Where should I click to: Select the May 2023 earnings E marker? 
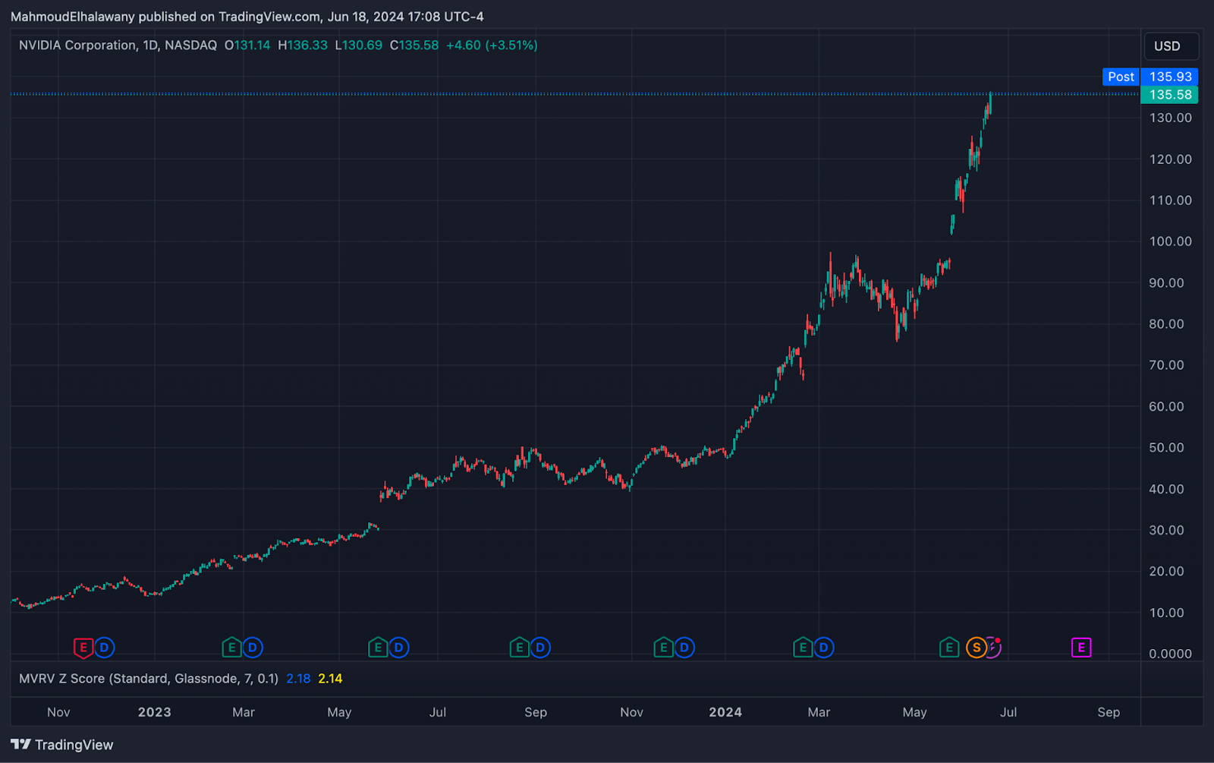point(377,648)
